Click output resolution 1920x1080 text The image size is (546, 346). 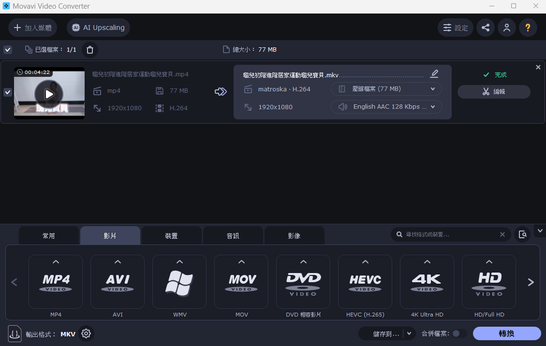[276, 107]
